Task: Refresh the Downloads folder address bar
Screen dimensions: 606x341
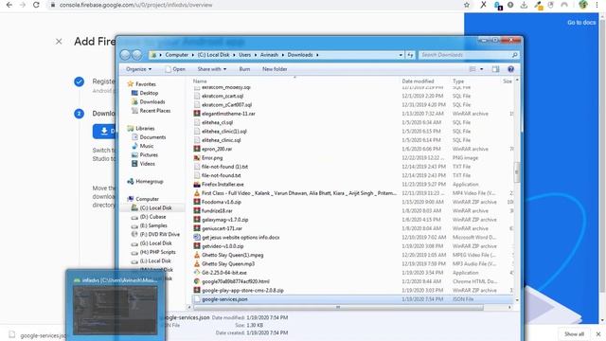Action: (410, 55)
